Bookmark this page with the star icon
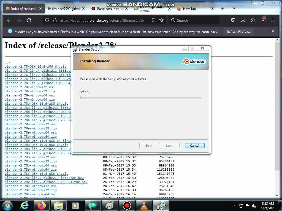Screen dimensions: 282x211 coord(161,20)
